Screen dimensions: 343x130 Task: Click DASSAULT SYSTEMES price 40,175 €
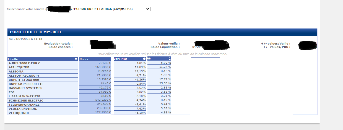(105, 88)
